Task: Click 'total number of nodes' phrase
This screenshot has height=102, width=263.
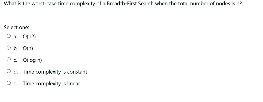Action: coord(202,4)
